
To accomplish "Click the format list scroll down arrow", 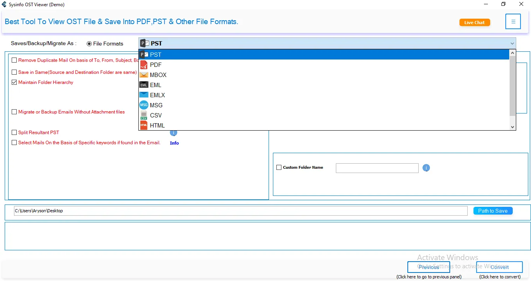I will coord(512,127).
